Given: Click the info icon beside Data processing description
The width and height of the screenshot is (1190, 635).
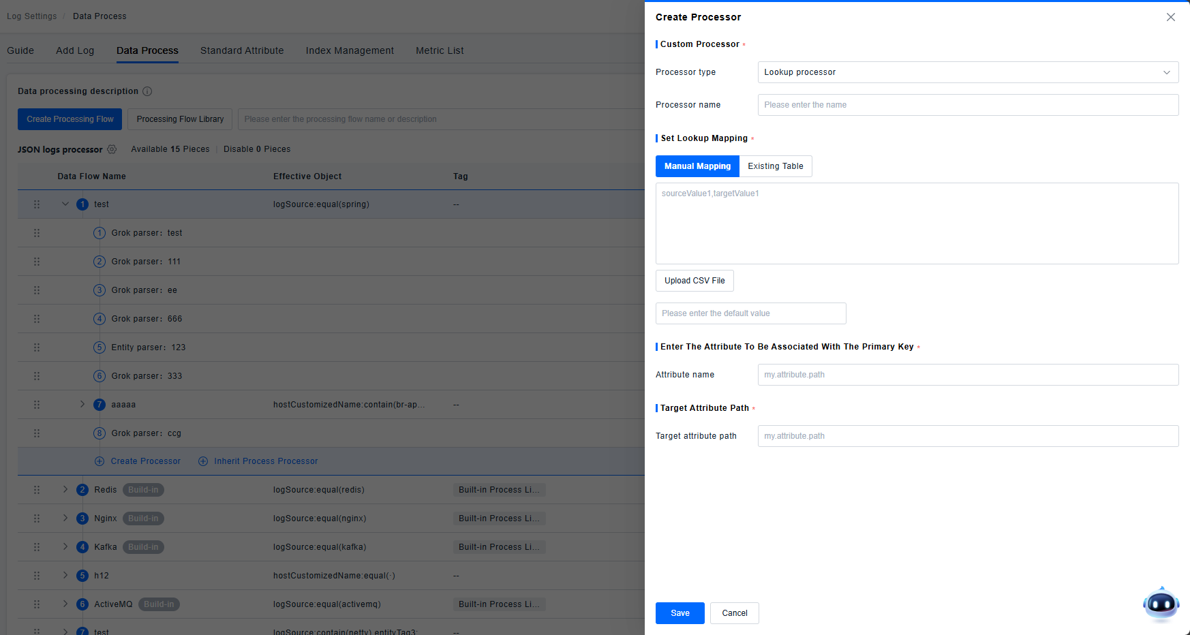Looking at the screenshot, I should 147,91.
